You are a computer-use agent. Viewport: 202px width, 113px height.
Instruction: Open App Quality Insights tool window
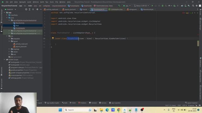[52, 103]
